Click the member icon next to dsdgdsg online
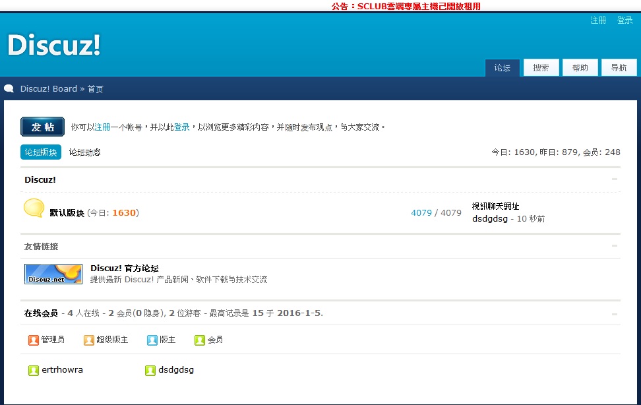 click(150, 370)
